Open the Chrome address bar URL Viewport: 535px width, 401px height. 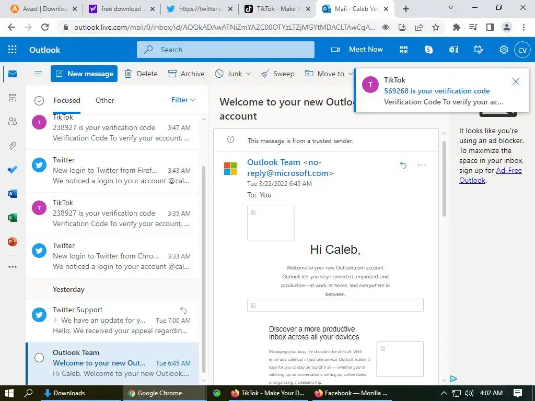pos(225,27)
